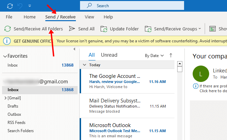Select the Drafts folder
The image size is (227, 140).
pyautogui.click(x=13, y=106)
